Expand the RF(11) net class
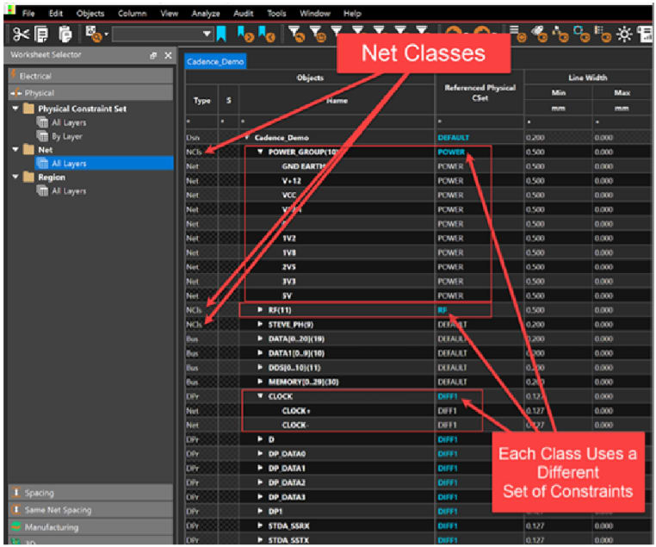This screenshot has height=547, width=656. (x=260, y=310)
